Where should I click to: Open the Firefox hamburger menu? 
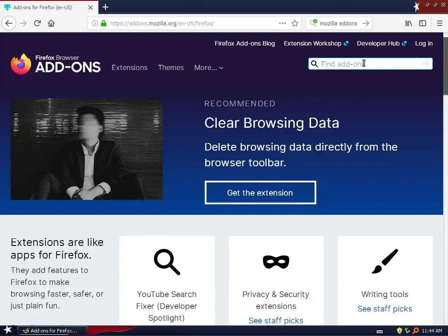440,23
